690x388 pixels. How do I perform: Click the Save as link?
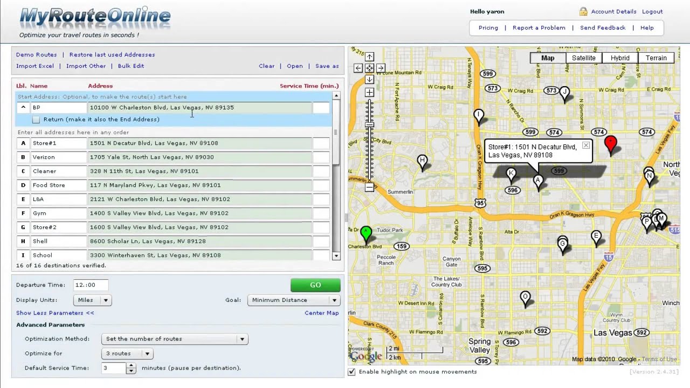point(327,66)
